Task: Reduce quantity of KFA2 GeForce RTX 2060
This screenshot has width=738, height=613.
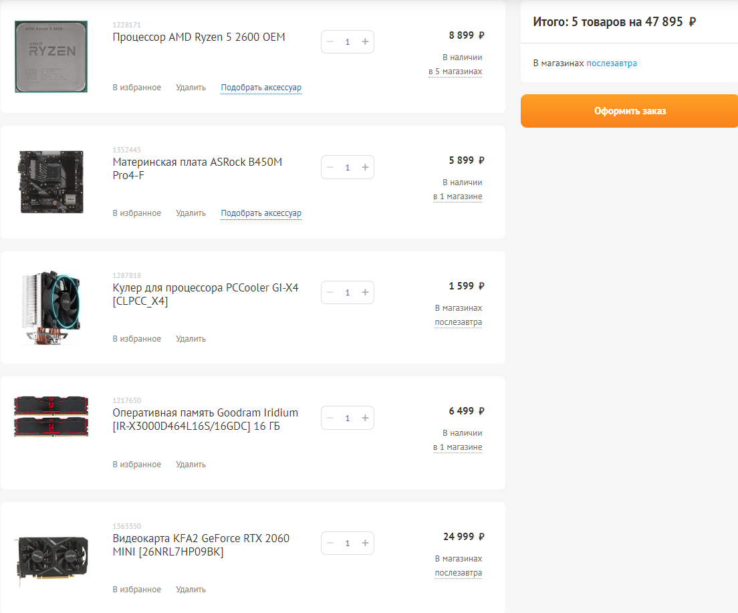Action: 330,543
